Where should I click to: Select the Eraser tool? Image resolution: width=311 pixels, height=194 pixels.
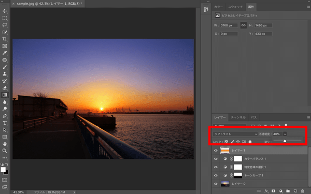click(x=5, y=88)
